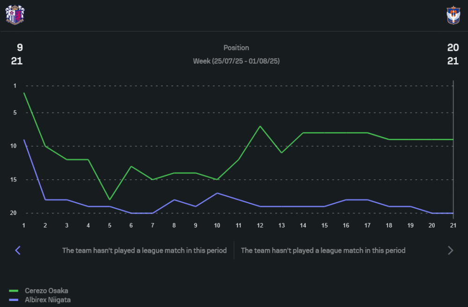Select week 21 on the x-axis

coord(453,225)
